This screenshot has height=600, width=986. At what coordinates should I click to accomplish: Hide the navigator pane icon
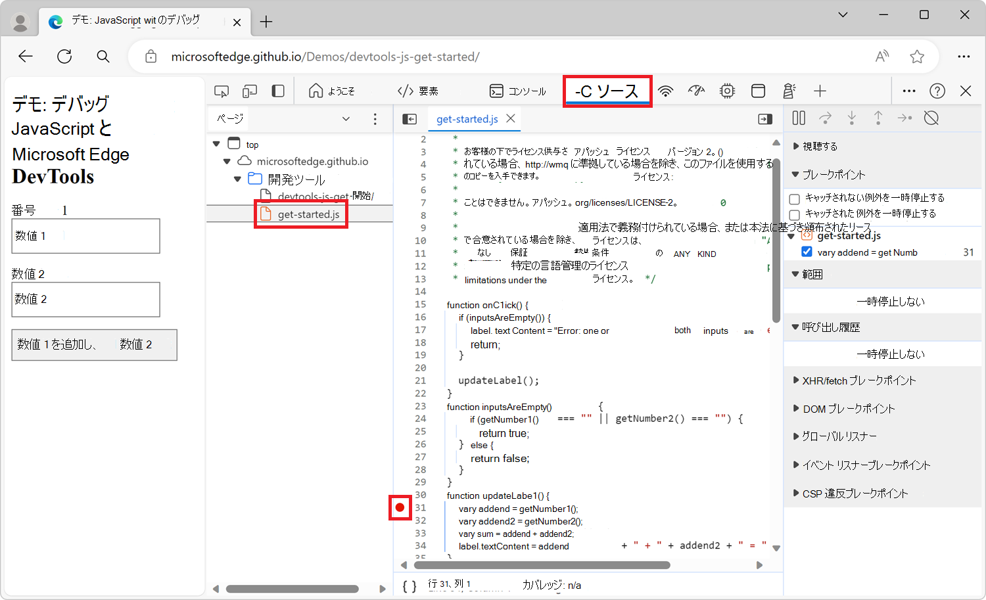point(410,119)
